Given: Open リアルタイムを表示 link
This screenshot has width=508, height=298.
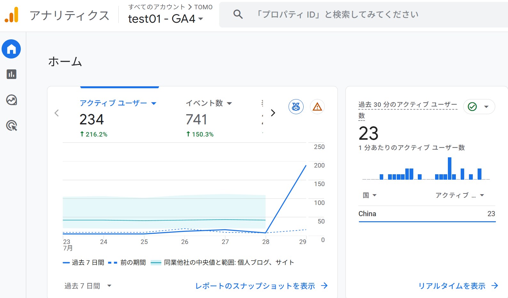Looking at the screenshot, I should [458, 286].
